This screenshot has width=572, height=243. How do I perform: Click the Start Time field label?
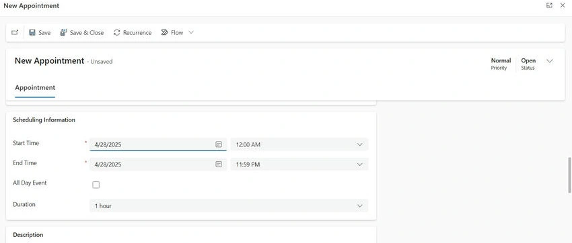tap(26, 143)
